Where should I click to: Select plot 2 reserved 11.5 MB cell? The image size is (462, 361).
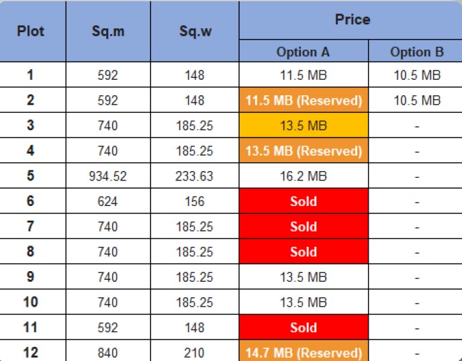point(304,100)
